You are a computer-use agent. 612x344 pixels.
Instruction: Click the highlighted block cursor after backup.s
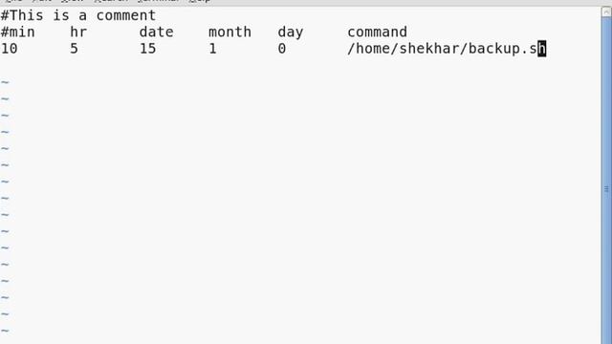tap(542, 49)
